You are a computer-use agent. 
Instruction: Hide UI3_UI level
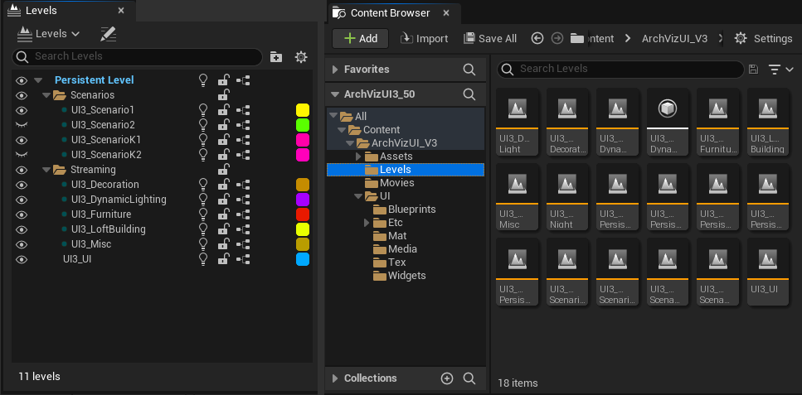[x=22, y=259]
